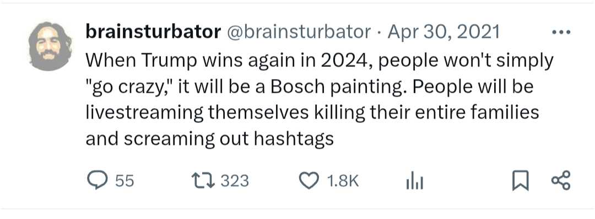595x219 pixels.
Task: Click "Bosch painting" in the tweet text
Action: [327, 87]
